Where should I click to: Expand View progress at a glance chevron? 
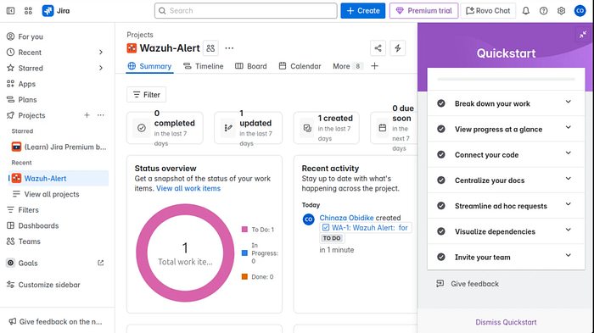pos(569,128)
